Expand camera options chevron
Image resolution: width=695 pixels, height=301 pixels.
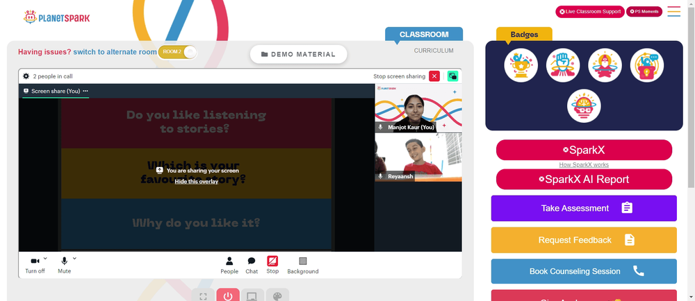45,259
